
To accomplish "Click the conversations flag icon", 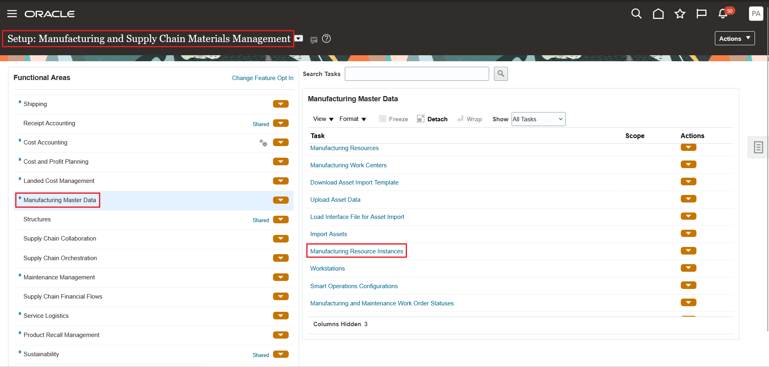I will pos(701,13).
